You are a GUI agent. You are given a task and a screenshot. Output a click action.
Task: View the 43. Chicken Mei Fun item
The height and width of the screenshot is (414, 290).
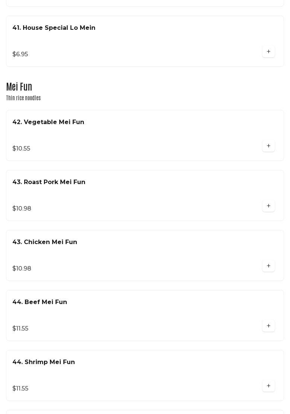pyautogui.click(x=45, y=242)
